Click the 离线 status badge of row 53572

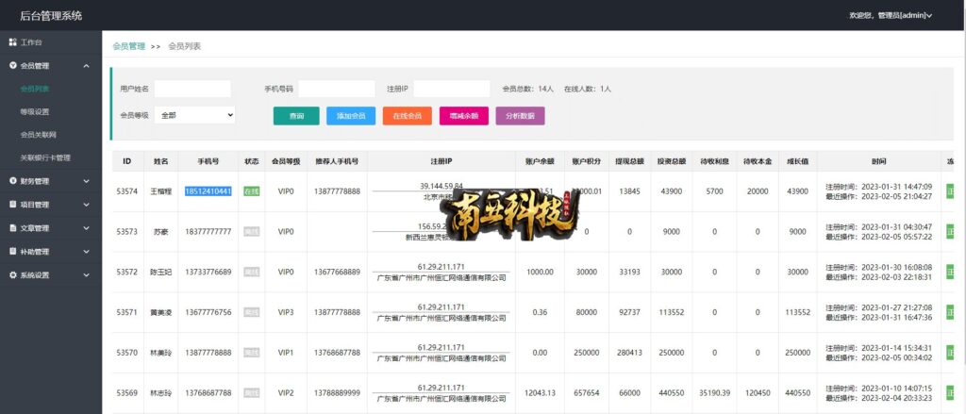tap(251, 272)
